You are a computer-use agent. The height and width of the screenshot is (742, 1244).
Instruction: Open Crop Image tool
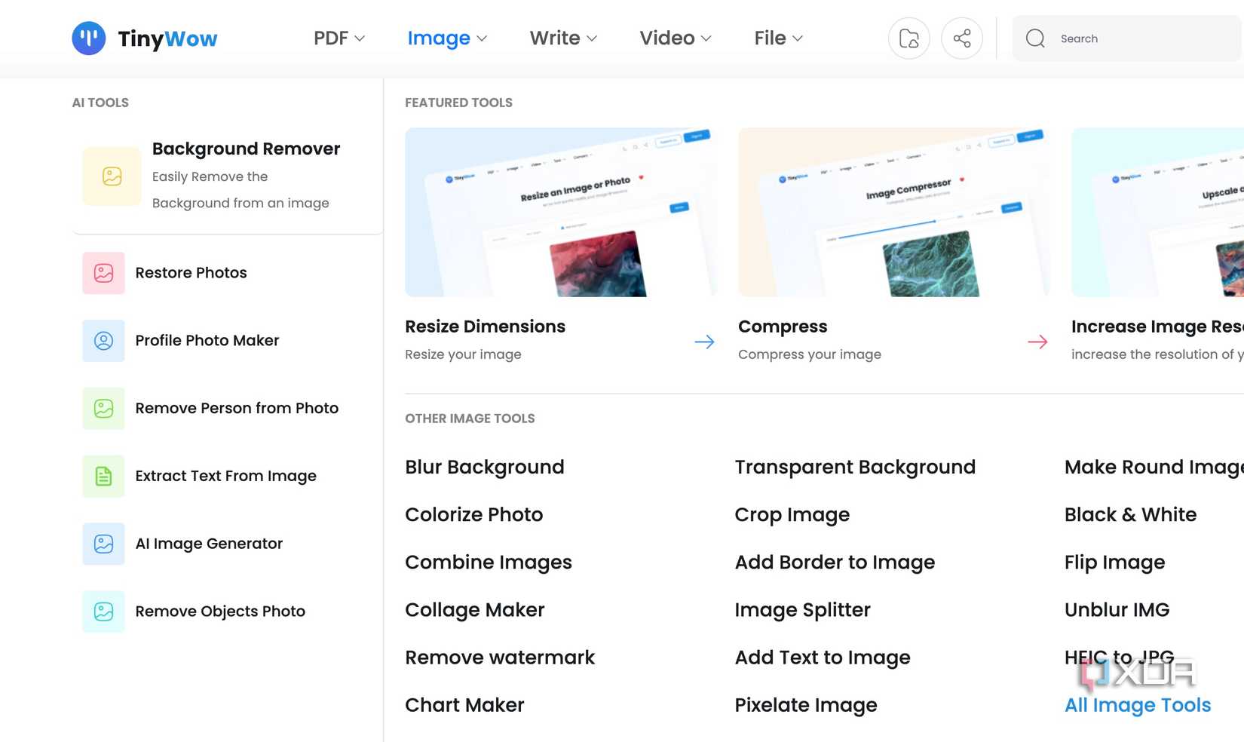(792, 515)
